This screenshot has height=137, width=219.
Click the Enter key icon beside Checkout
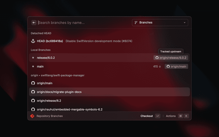pos(157,116)
